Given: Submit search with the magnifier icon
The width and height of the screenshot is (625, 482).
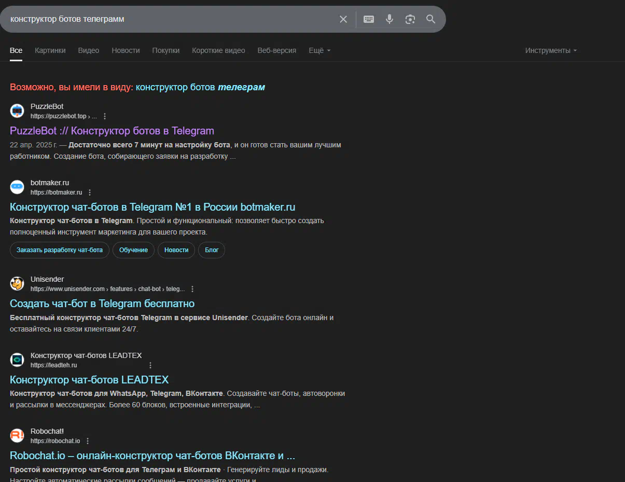Looking at the screenshot, I should point(430,19).
